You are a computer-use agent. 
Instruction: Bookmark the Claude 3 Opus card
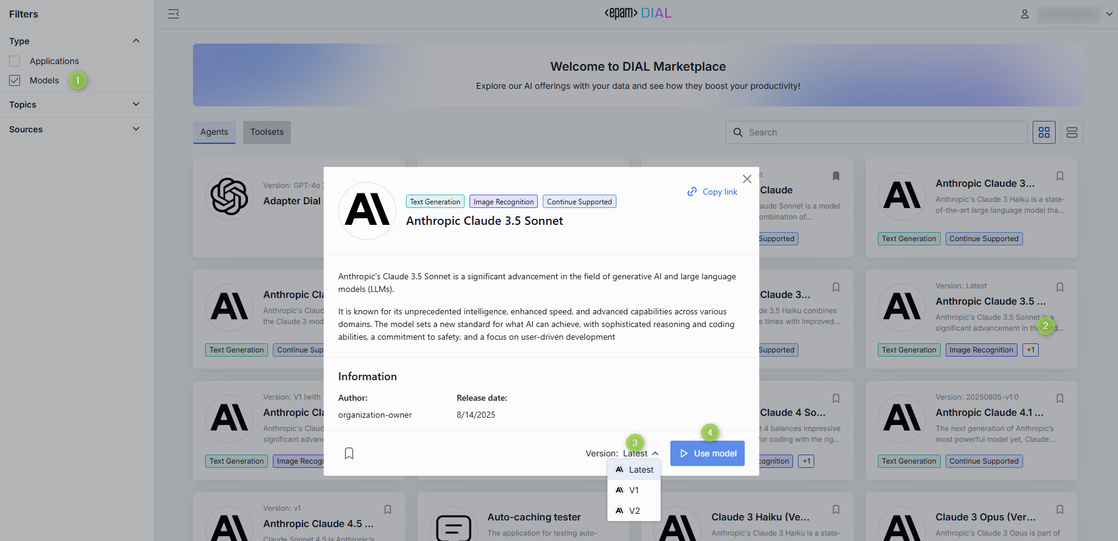(x=1060, y=510)
